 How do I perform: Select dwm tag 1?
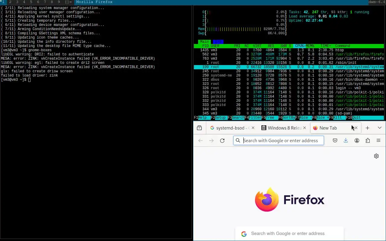tap(3, 2)
